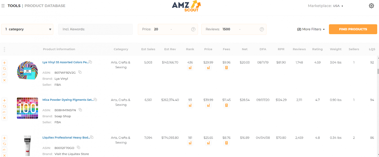
Task: Open fees calculator for $9.96
Action: (226, 68)
